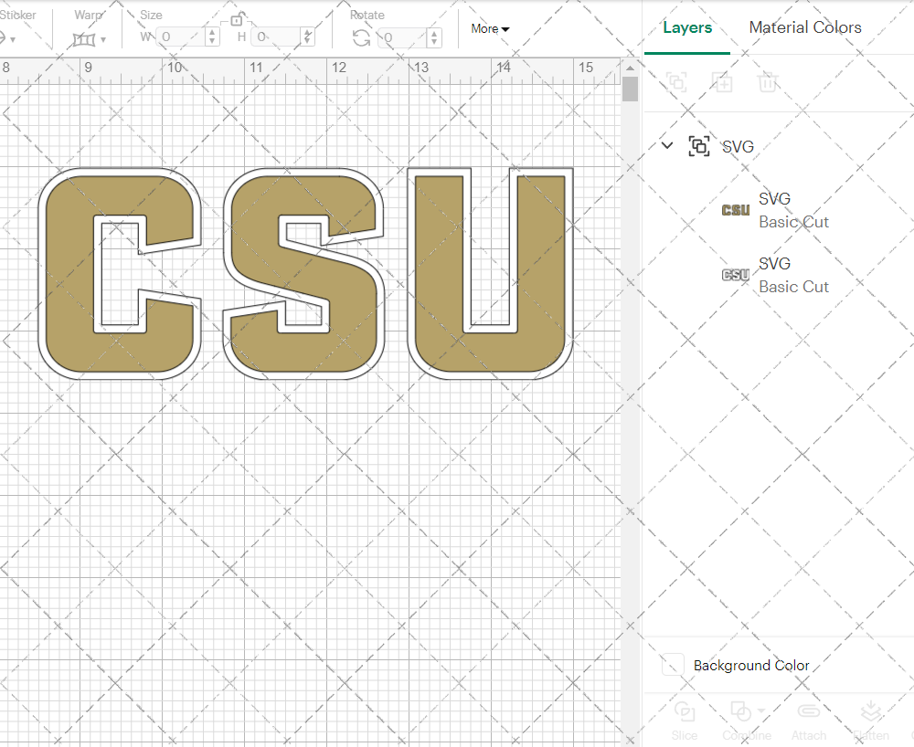This screenshot has height=747, width=914.
Task: Click the Delete layer trash icon
Action: (768, 82)
